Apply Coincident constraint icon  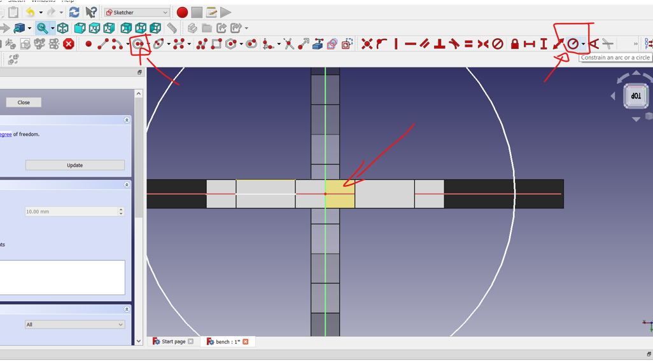[x=367, y=44]
